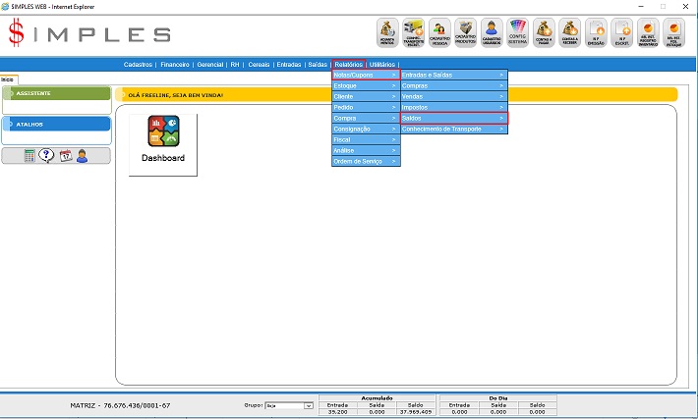698x419 pixels.
Task: Click the Atalhos panel header
Action: pyautogui.click(x=56, y=125)
